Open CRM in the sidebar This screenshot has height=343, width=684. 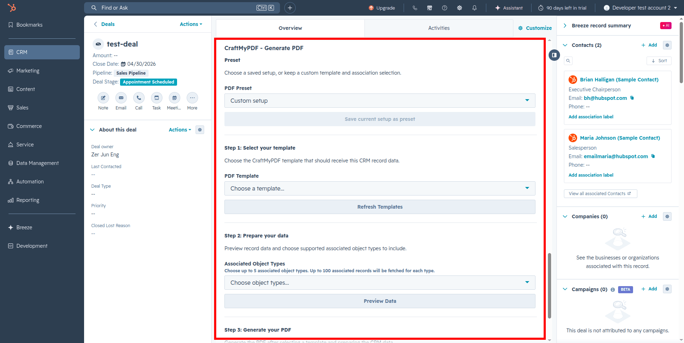tap(42, 52)
